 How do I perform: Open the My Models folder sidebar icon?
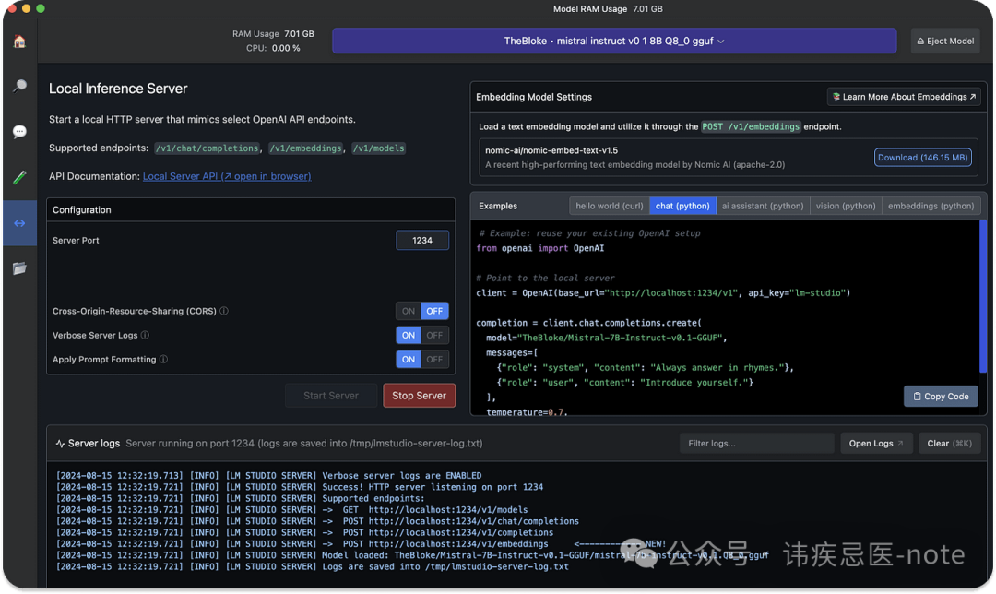click(x=19, y=268)
